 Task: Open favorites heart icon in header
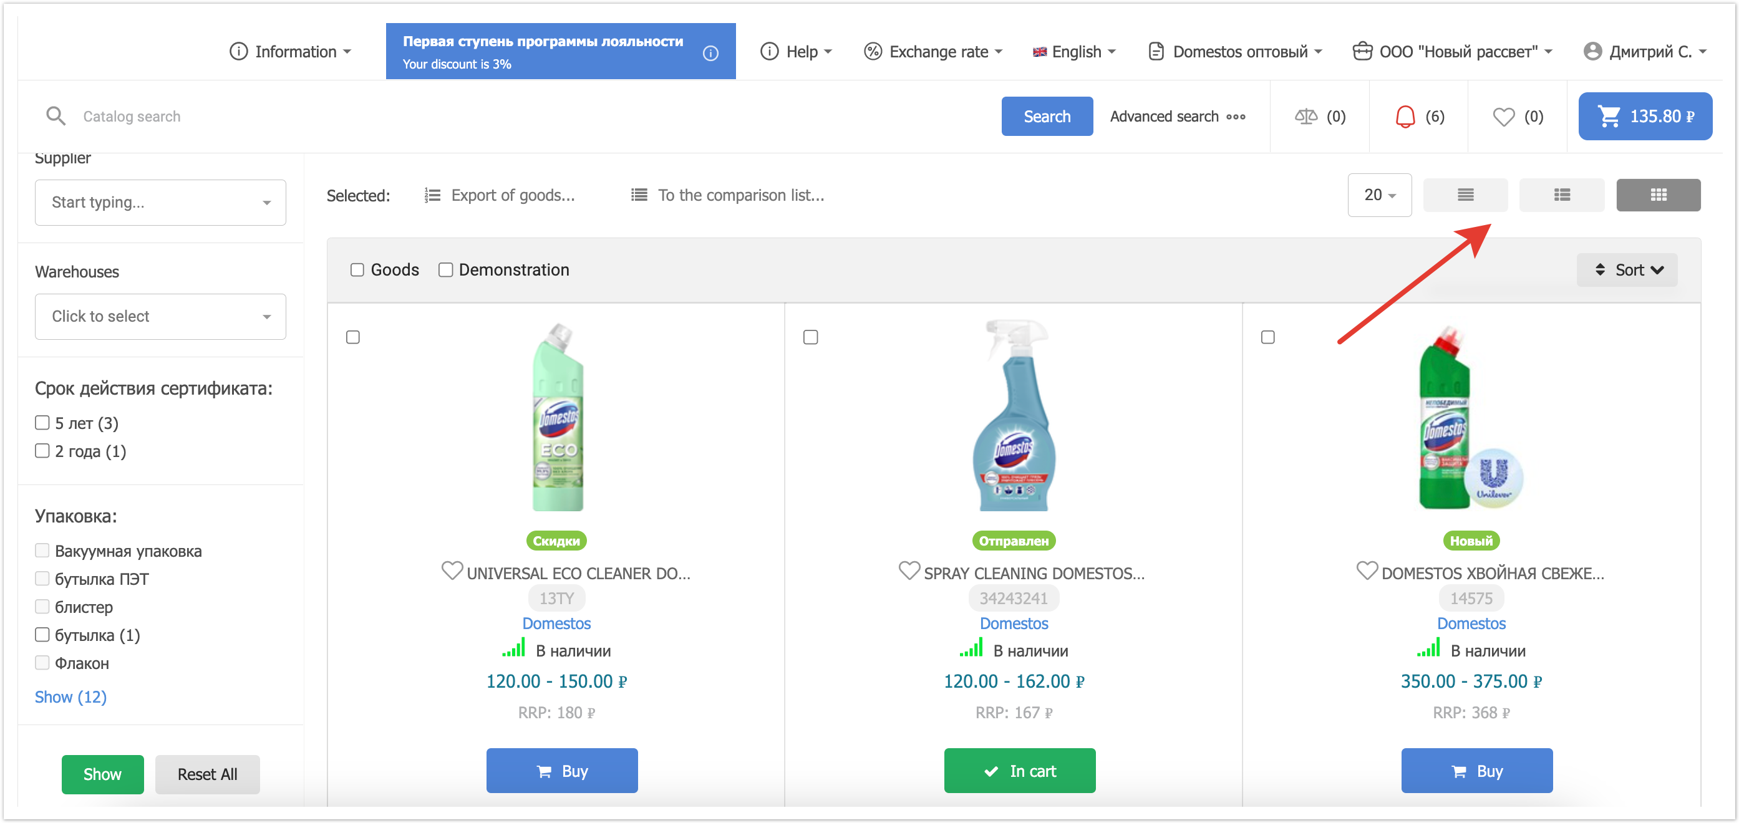[x=1503, y=116]
